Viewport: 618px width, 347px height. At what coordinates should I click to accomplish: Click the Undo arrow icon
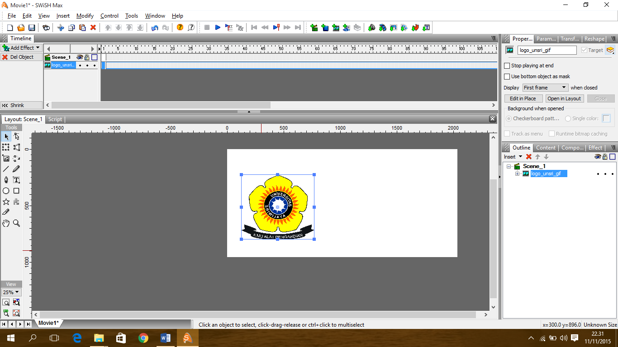[155, 28]
